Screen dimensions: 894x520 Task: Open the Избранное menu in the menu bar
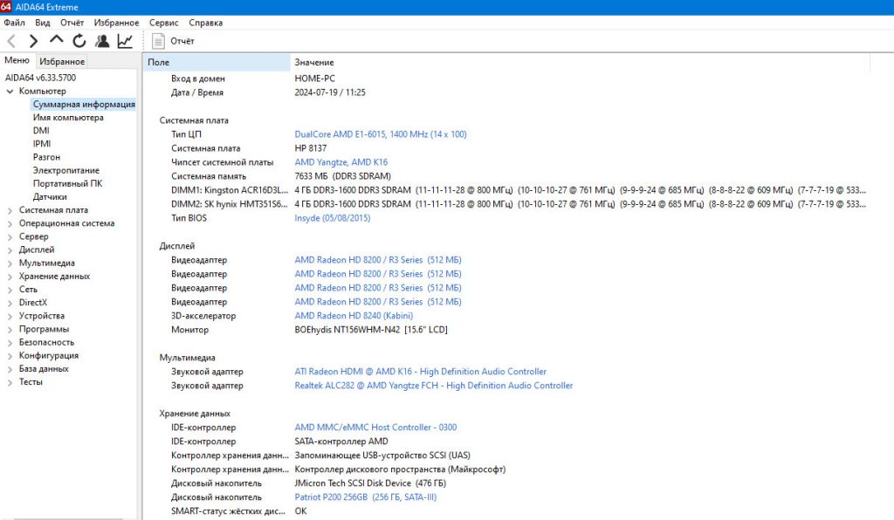pyautogui.click(x=116, y=23)
